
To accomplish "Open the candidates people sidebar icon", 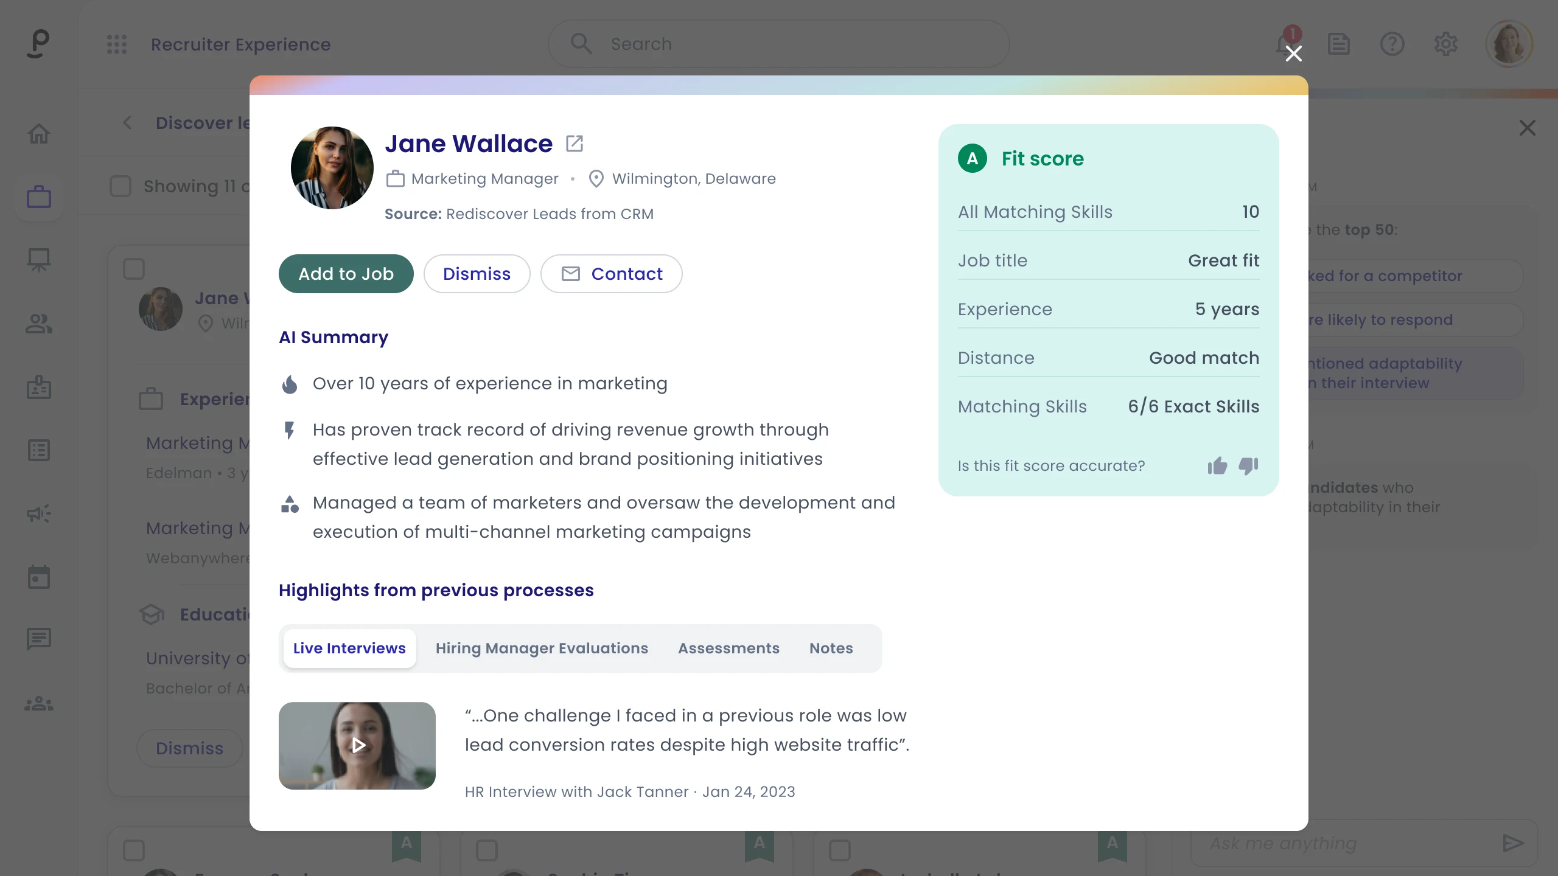I will [39, 324].
